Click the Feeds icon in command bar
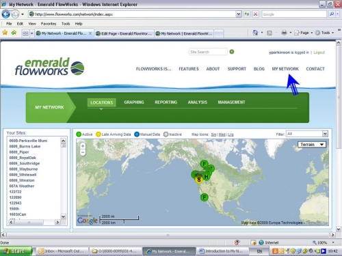 point(269,33)
